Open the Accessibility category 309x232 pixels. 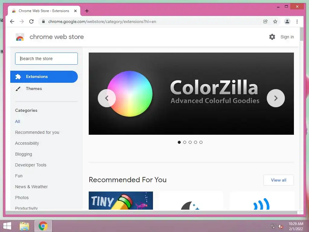click(27, 143)
